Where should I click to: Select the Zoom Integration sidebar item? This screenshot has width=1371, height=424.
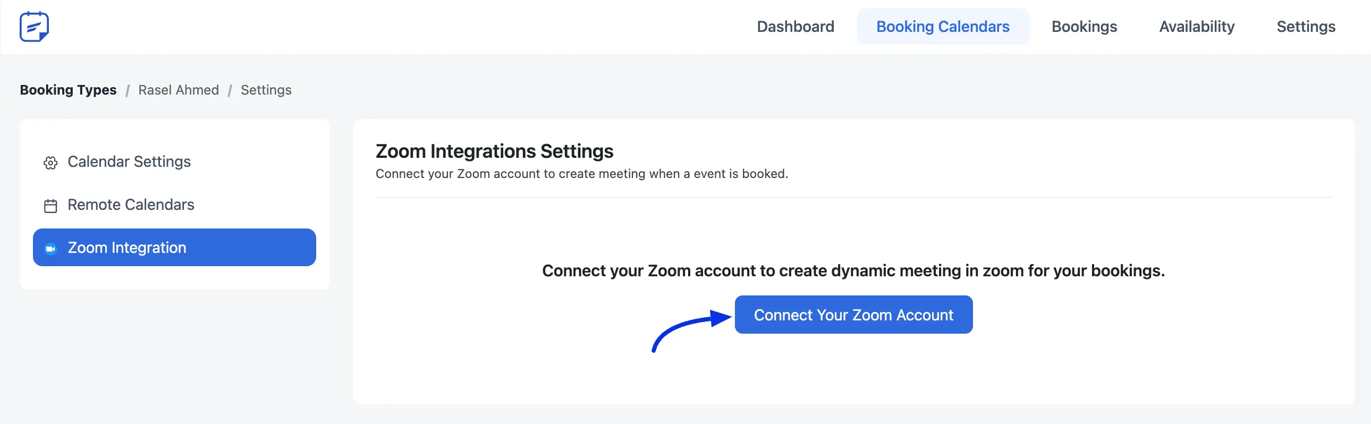tap(175, 248)
